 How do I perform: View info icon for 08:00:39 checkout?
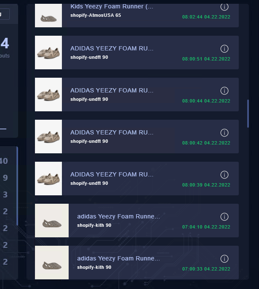224,175
